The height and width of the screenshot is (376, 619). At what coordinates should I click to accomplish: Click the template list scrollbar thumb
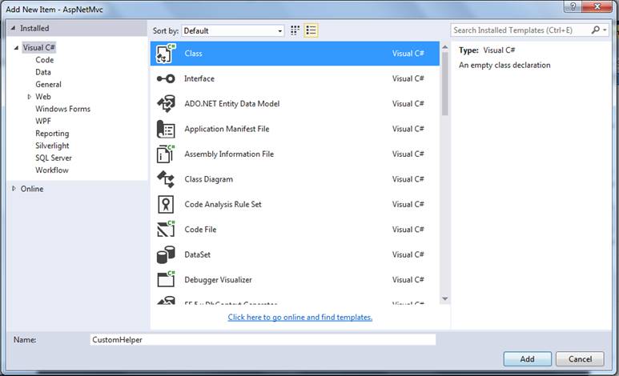pyautogui.click(x=445, y=84)
